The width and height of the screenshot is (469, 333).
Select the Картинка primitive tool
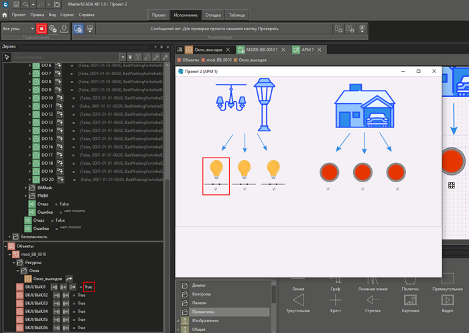pyautogui.click(x=410, y=304)
